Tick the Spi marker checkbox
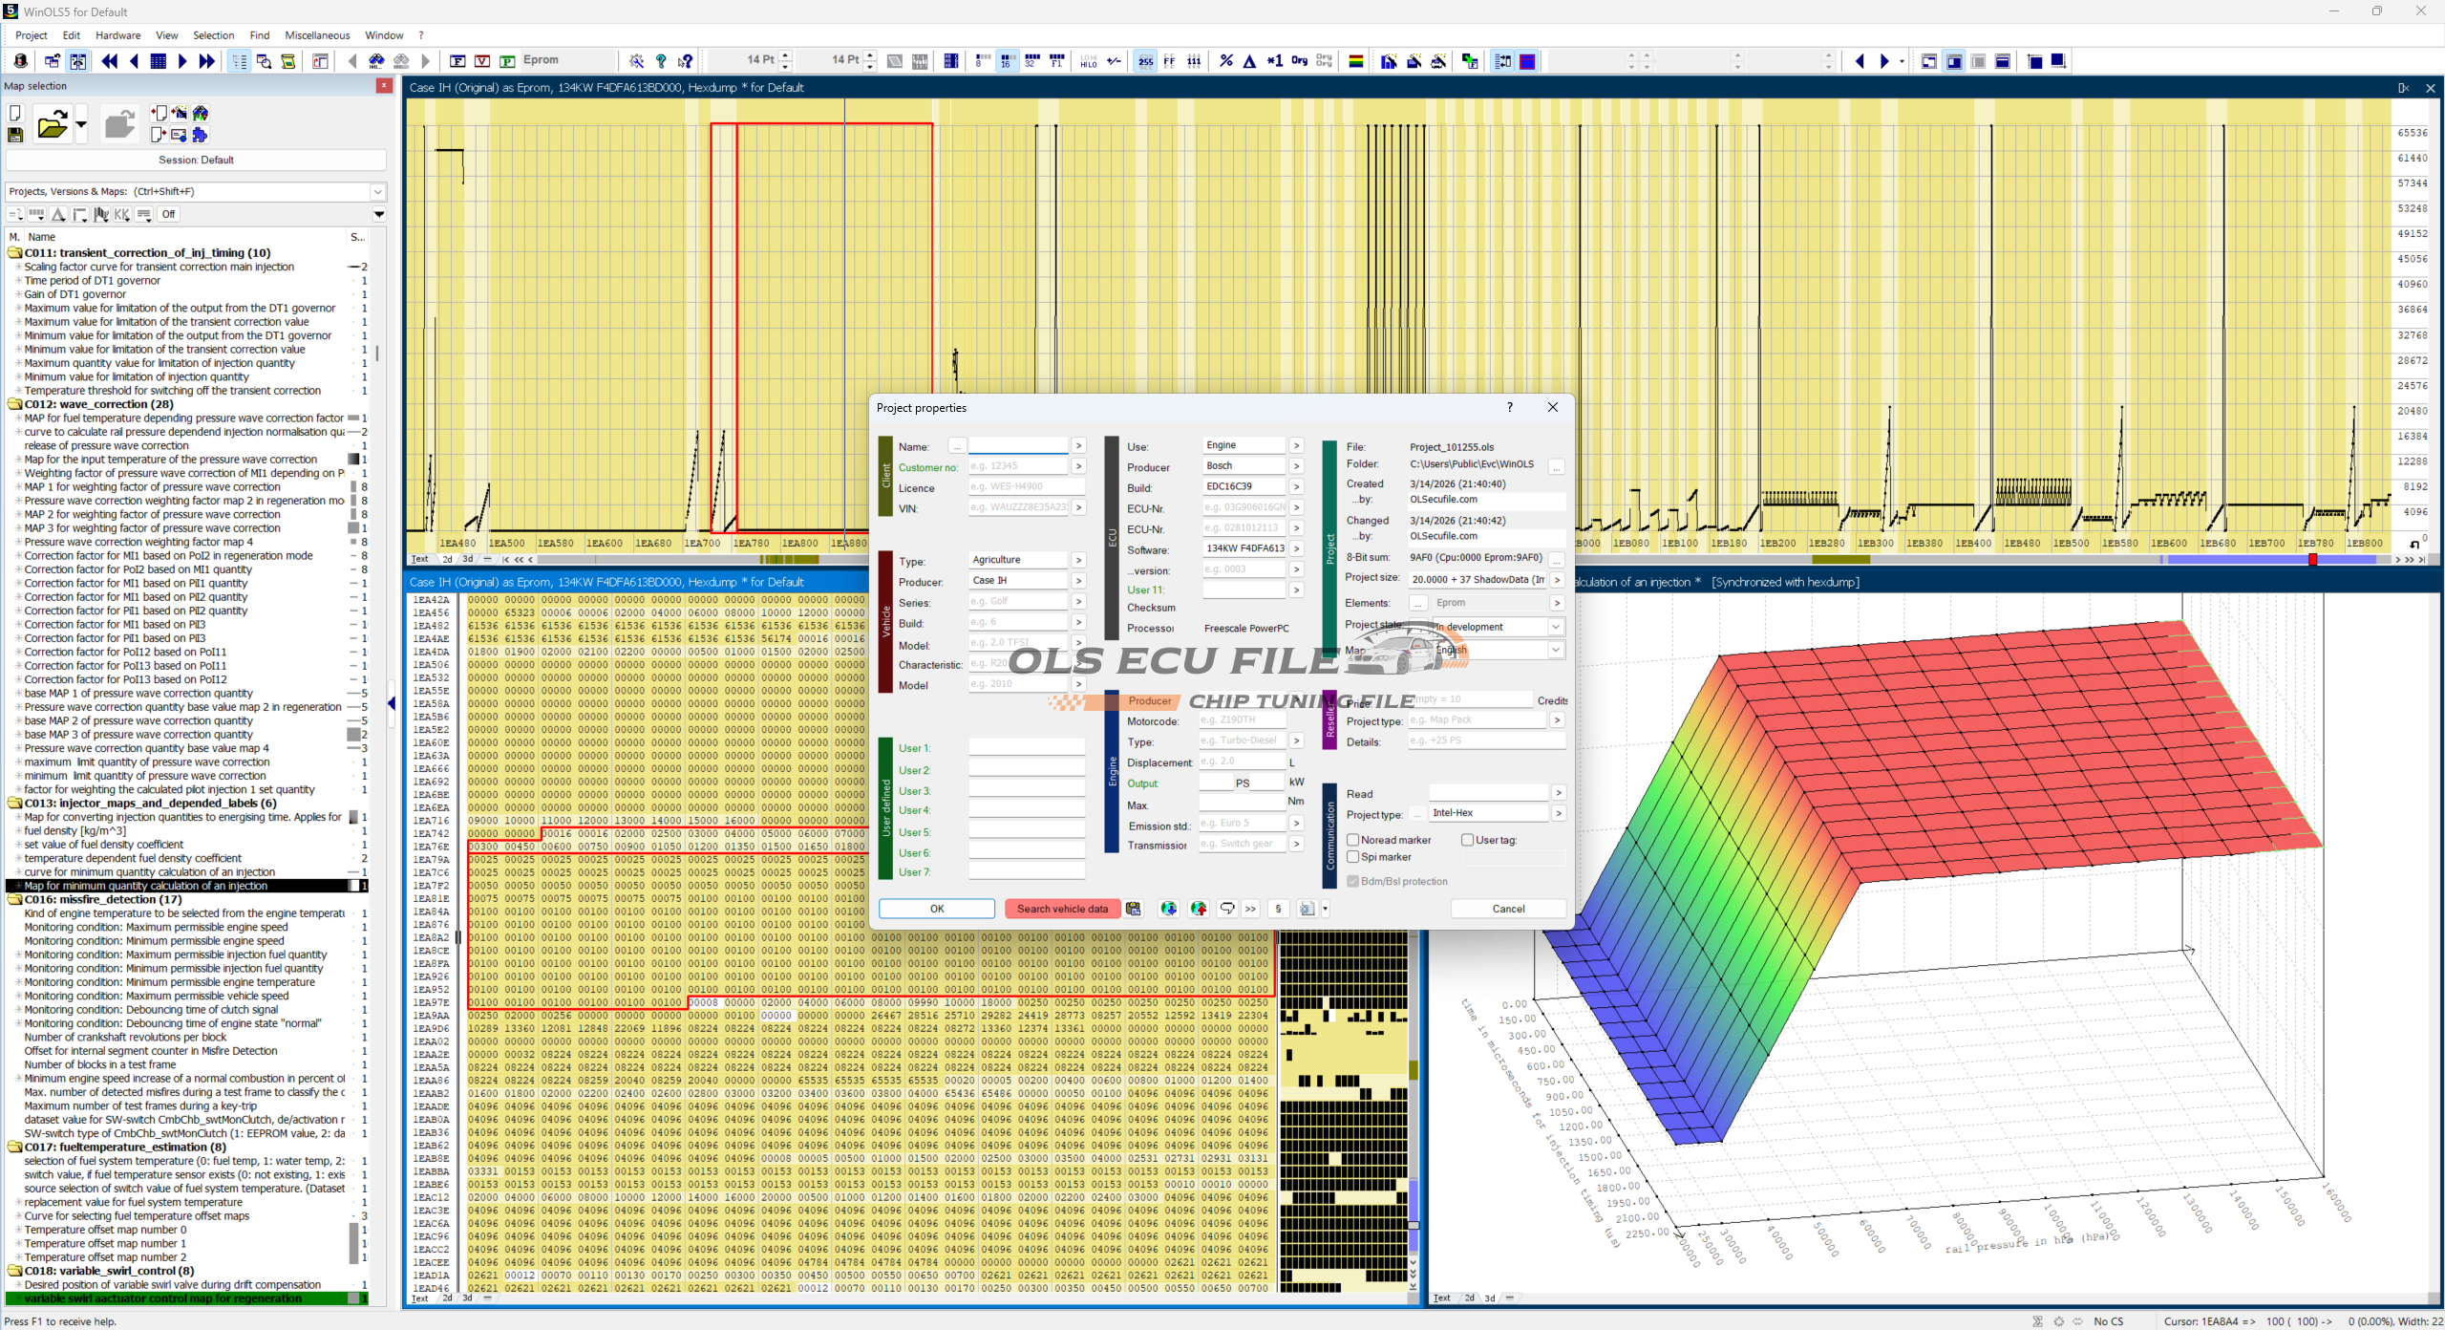 1353,857
